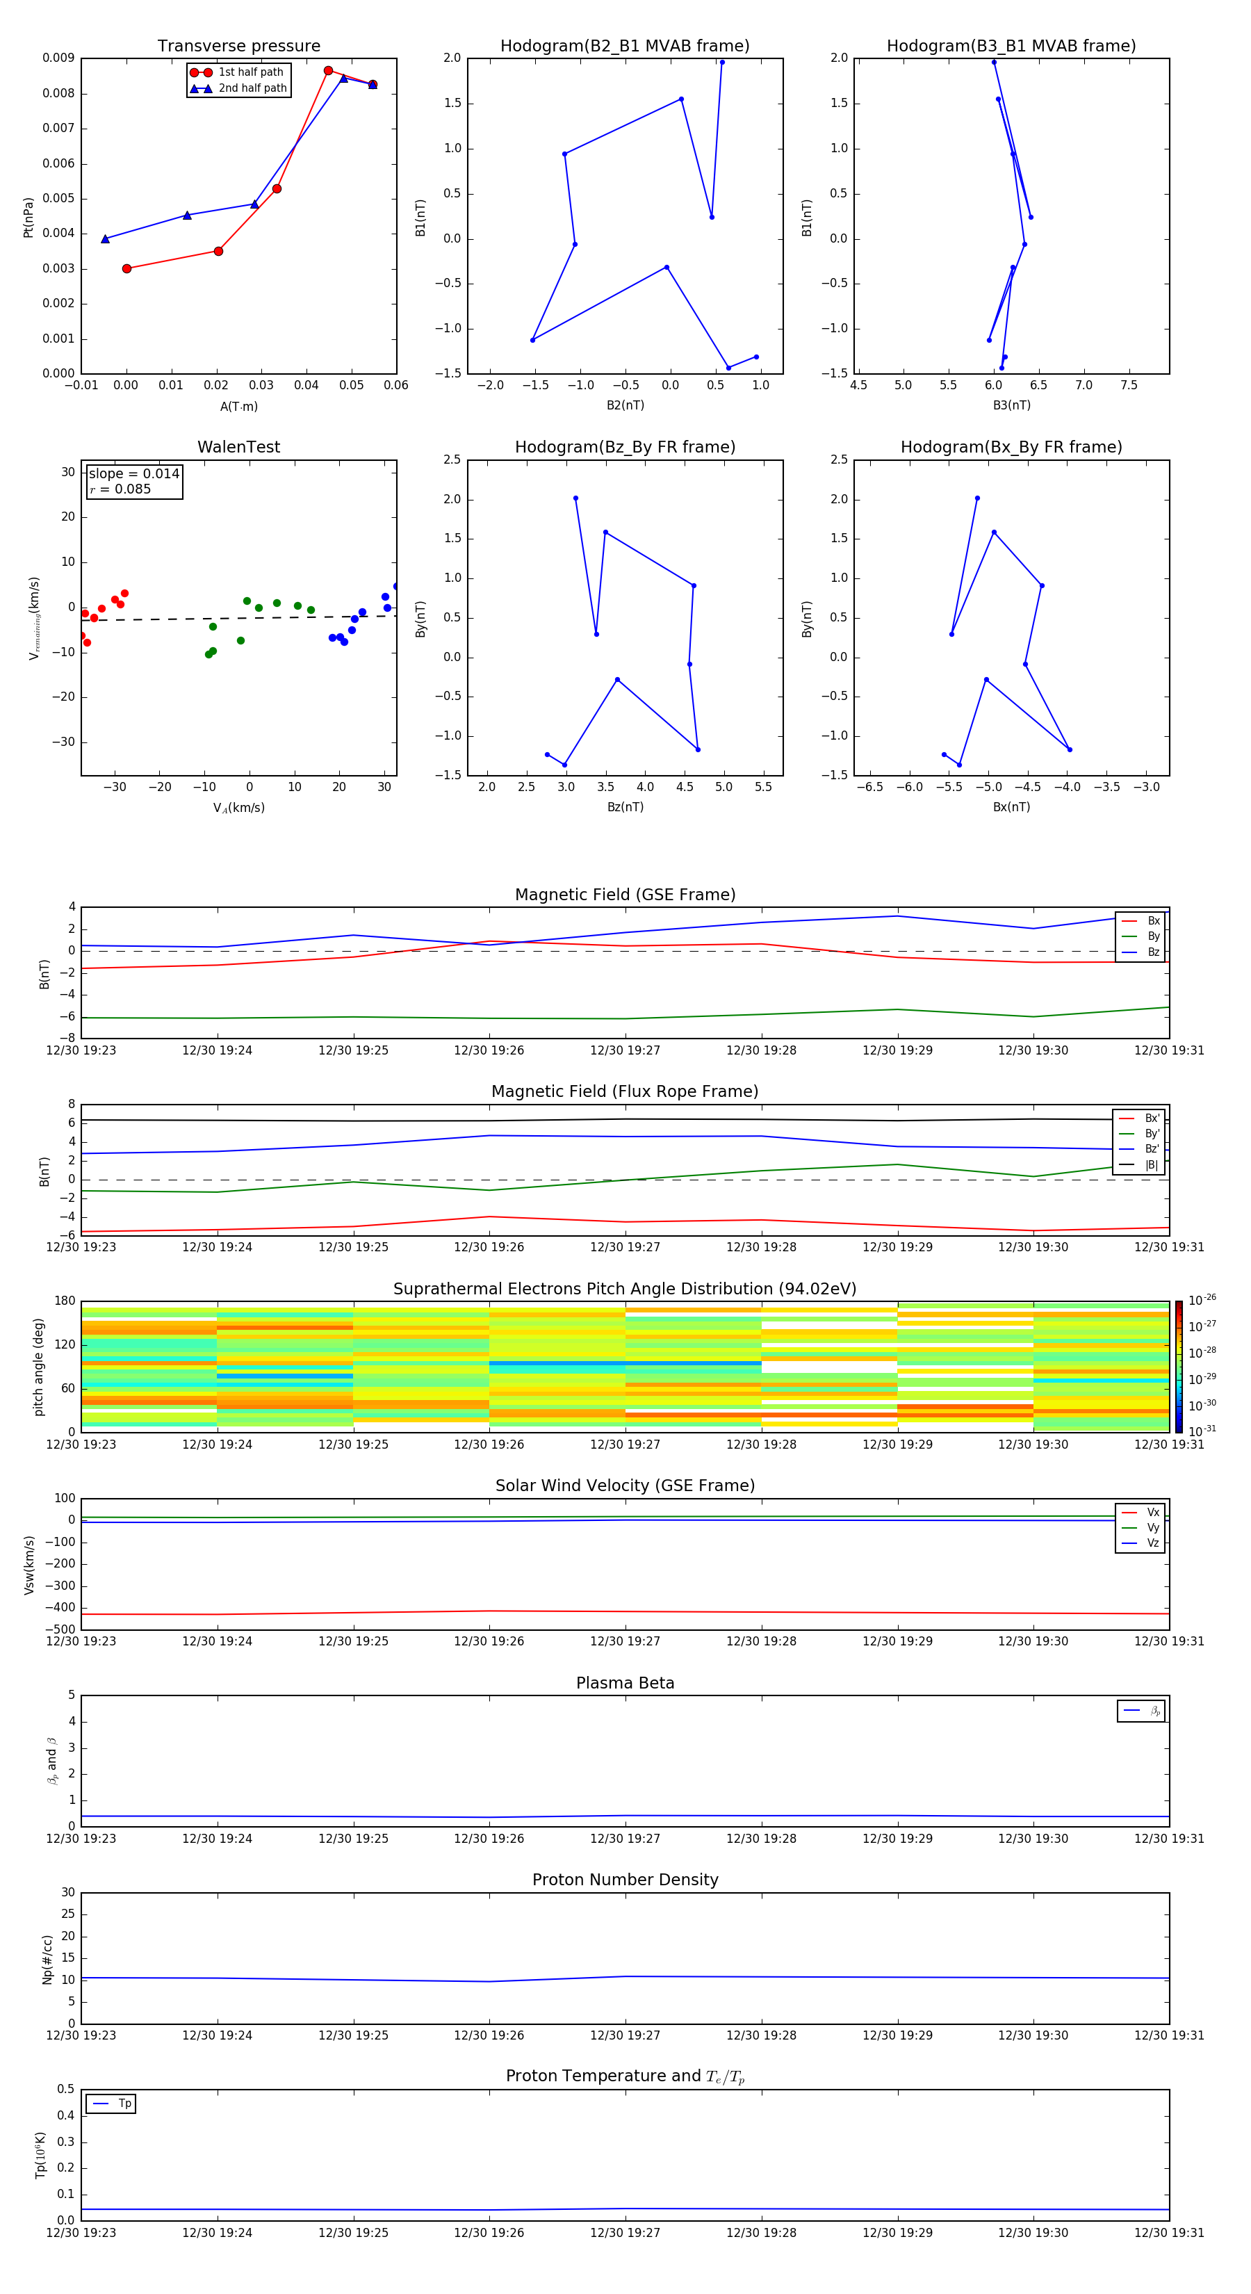Click 'Vx' in solar wind velocity legend
Screen dimensions: 1251x2294
(x=1141, y=1512)
